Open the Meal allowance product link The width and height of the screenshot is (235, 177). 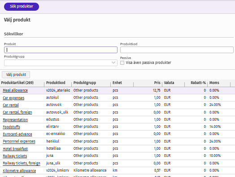click(15, 90)
